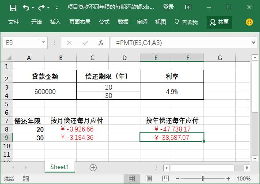260x184 pixels.
Task: Expand the Name Box dropdown arrow
Action: point(43,43)
